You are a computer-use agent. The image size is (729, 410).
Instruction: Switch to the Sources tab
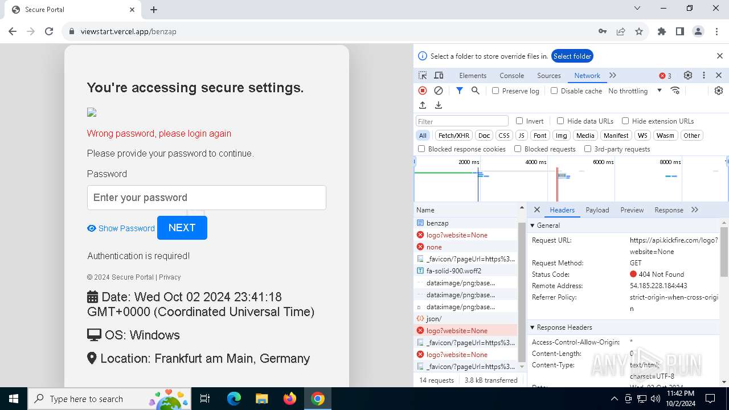point(549,75)
